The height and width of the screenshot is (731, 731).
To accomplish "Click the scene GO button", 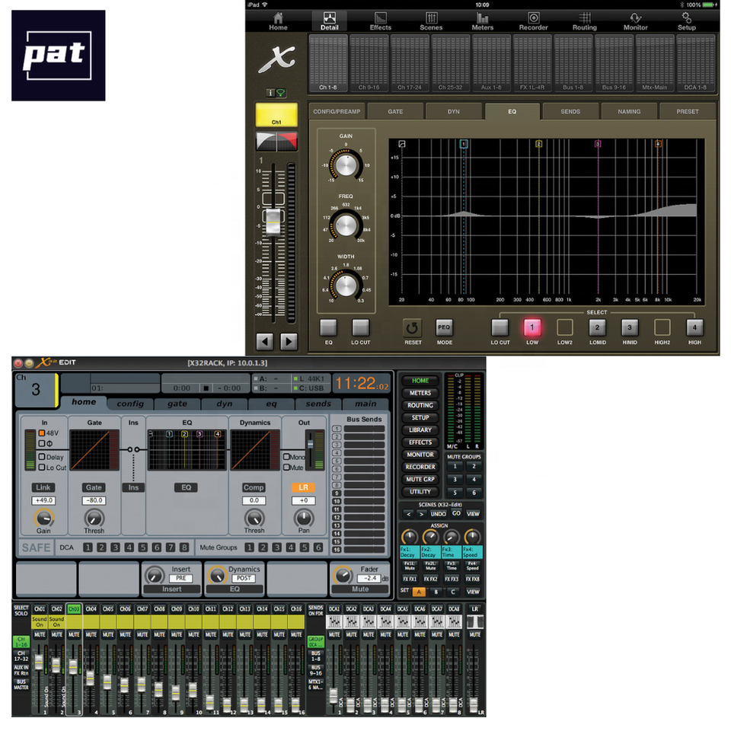I will [x=456, y=514].
